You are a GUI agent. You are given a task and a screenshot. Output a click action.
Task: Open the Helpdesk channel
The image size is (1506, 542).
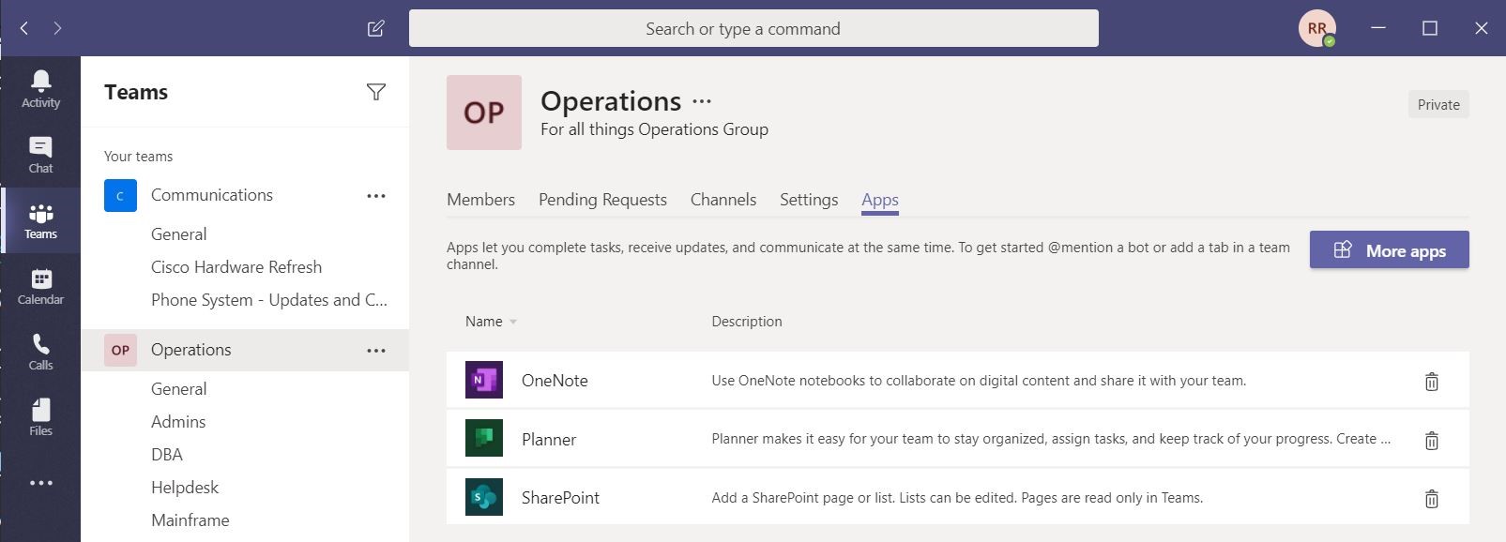pos(185,488)
